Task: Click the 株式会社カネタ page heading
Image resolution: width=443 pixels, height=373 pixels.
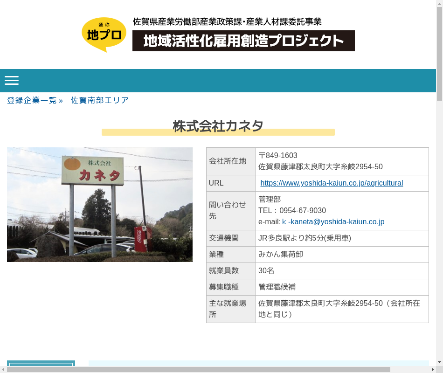Action: click(218, 126)
